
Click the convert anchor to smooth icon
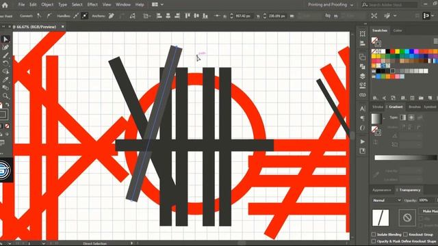point(49,16)
